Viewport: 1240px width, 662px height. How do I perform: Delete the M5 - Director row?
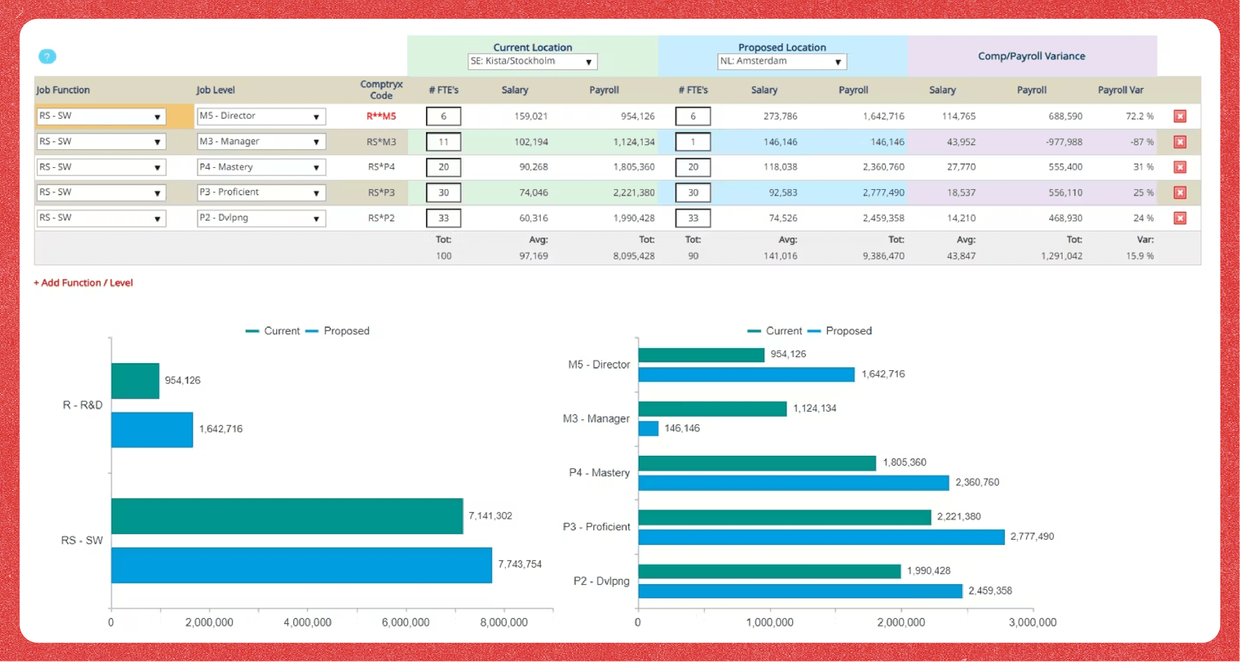coord(1180,116)
